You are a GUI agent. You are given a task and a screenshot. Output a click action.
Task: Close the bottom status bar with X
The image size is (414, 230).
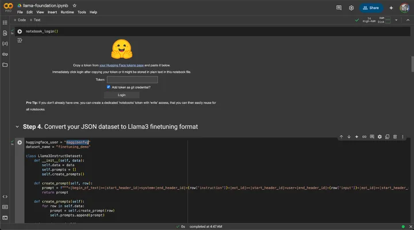coord(411,227)
